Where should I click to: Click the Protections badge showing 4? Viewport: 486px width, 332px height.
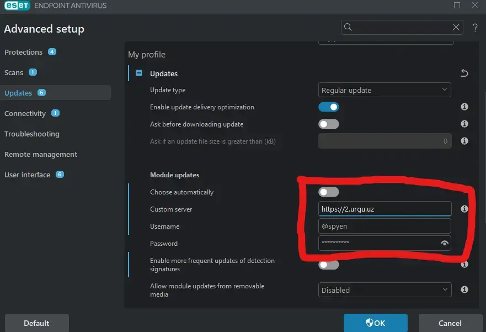click(x=52, y=52)
